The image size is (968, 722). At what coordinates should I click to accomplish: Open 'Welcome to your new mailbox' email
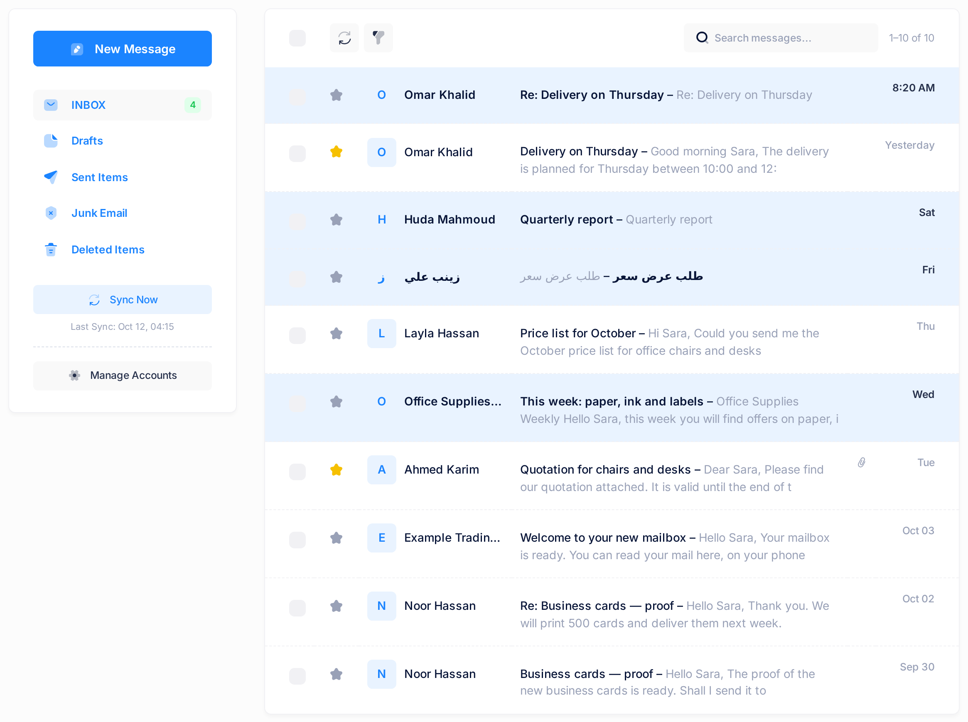[x=603, y=538]
